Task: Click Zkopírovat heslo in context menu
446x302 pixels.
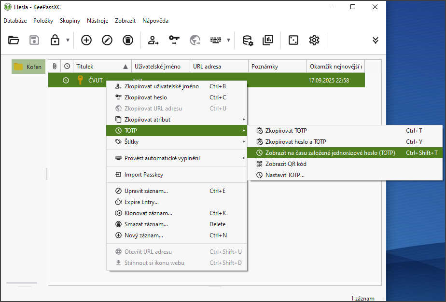Action: click(145, 97)
